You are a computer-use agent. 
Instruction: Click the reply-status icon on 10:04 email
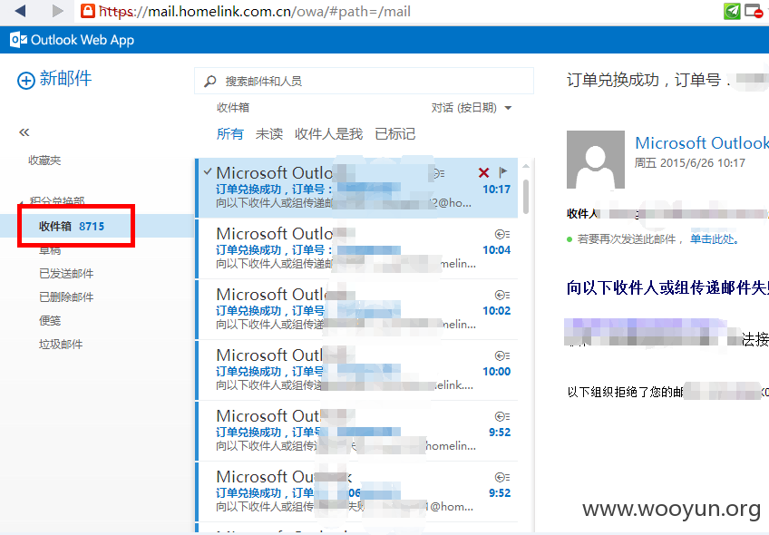click(502, 234)
